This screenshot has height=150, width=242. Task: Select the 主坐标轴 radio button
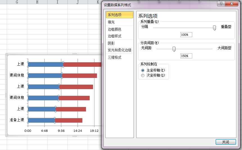point(143,70)
